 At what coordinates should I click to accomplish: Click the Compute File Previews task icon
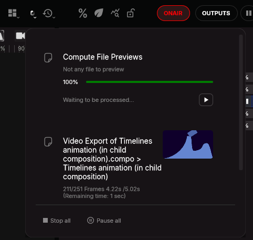(x=48, y=58)
